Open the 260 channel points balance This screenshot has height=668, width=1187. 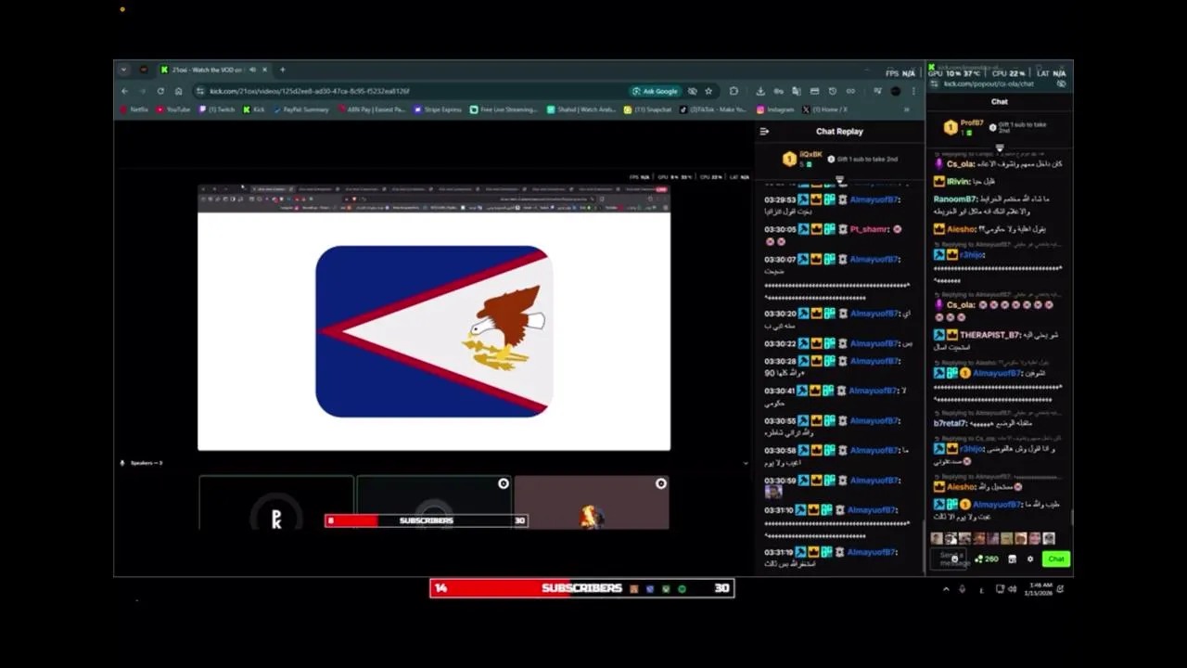(x=987, y=559)
